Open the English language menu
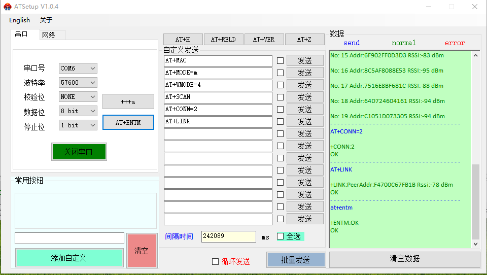 [x=19, y=20]
